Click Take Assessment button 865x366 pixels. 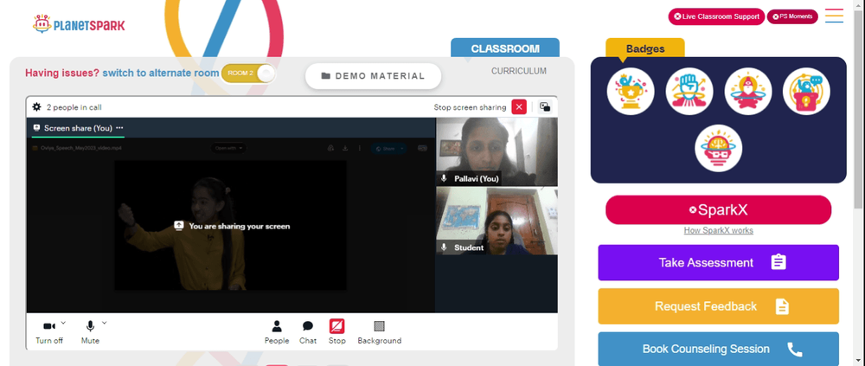coord(718,262)
